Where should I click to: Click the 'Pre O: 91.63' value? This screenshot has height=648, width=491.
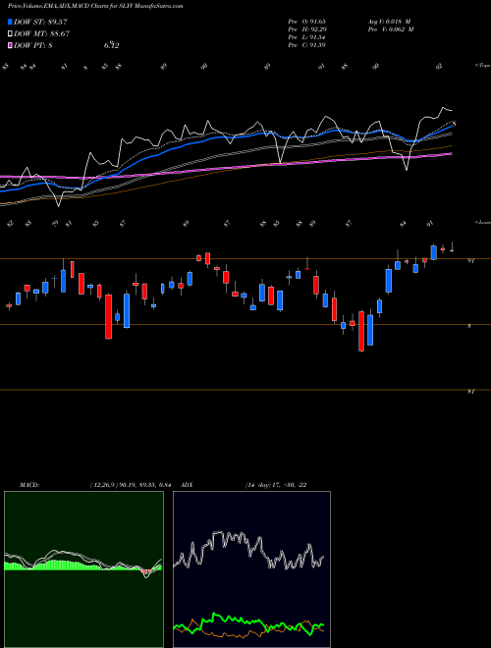tap(306, 22)
